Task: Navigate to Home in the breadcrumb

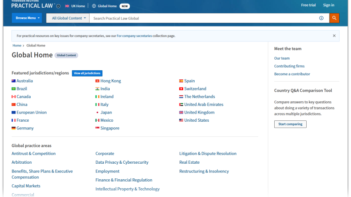Action: (17, 46)
